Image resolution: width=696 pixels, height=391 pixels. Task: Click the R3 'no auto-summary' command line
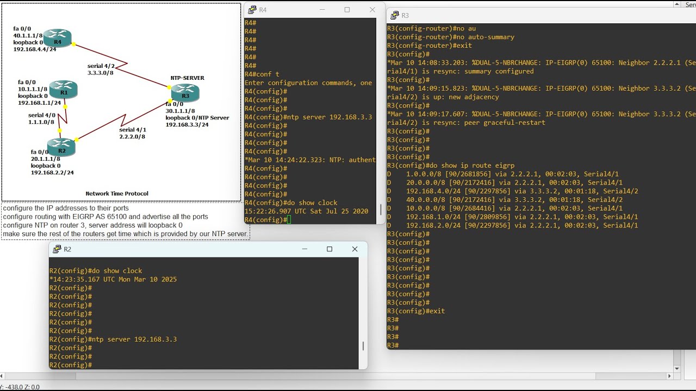[451, 37]
